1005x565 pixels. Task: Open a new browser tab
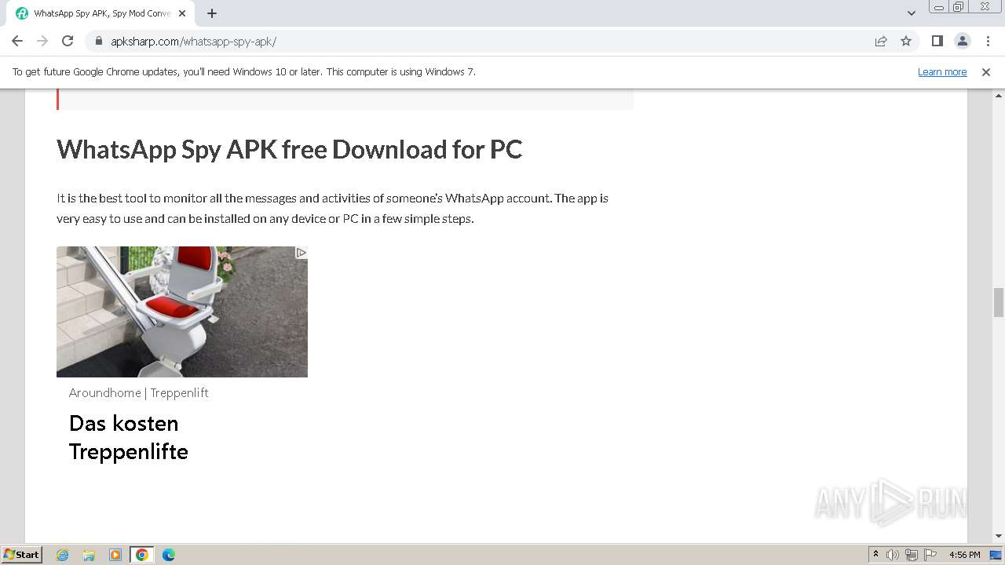212,13
